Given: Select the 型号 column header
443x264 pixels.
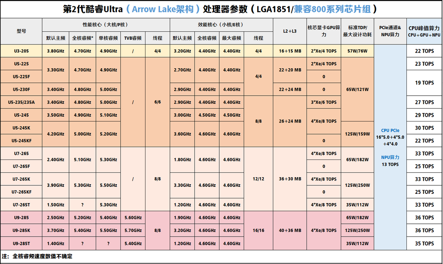Looking at the screenshot, I should [21, 31].
